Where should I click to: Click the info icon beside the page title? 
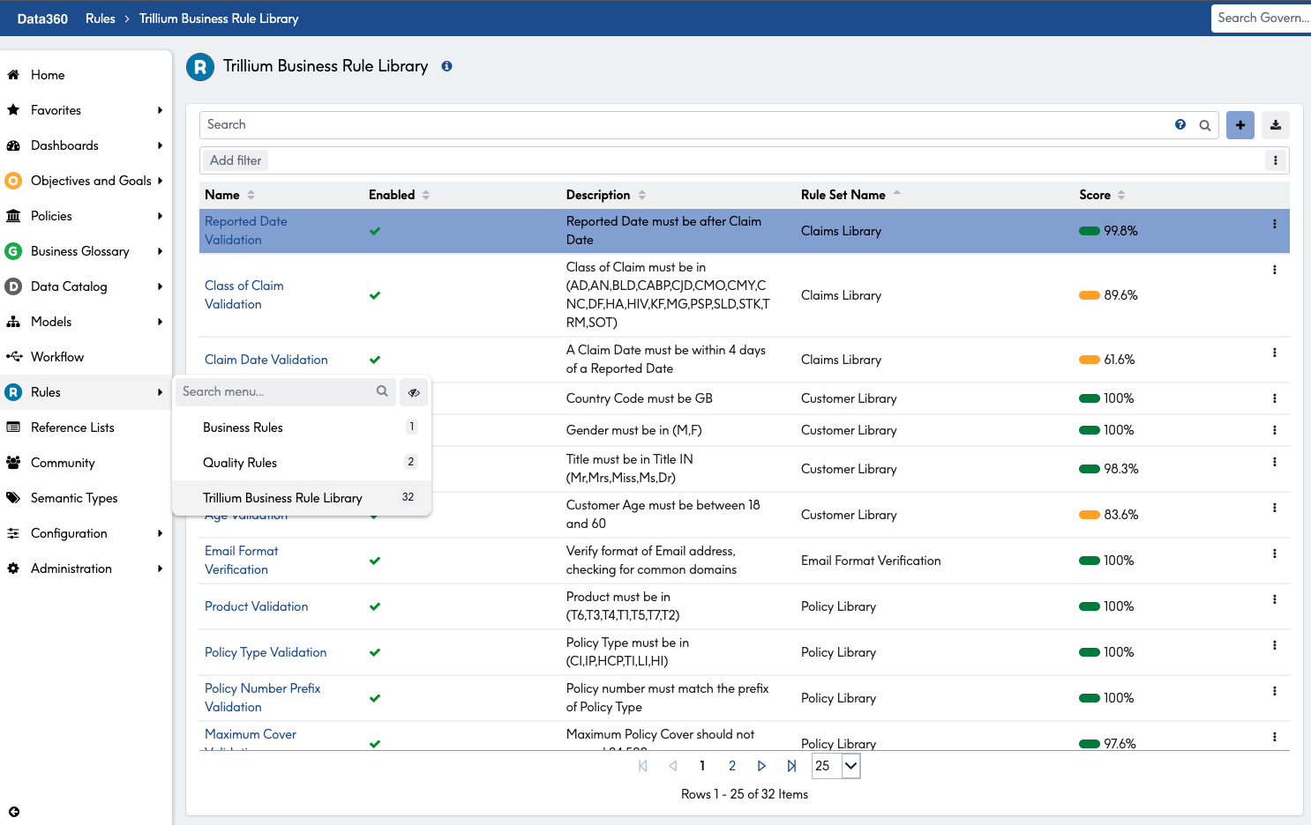[x=447, y=66]
